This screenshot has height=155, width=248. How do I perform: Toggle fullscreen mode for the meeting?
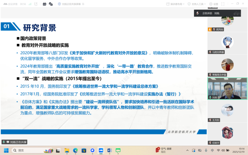click(x=223, y=4)
